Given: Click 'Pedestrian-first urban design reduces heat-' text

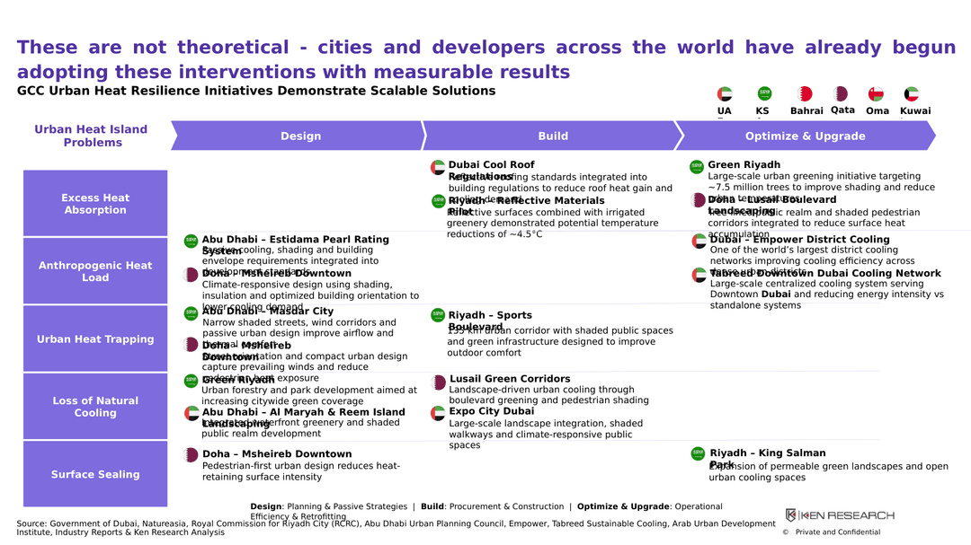Looking at the screenshot, I should (x=301, y=466).
